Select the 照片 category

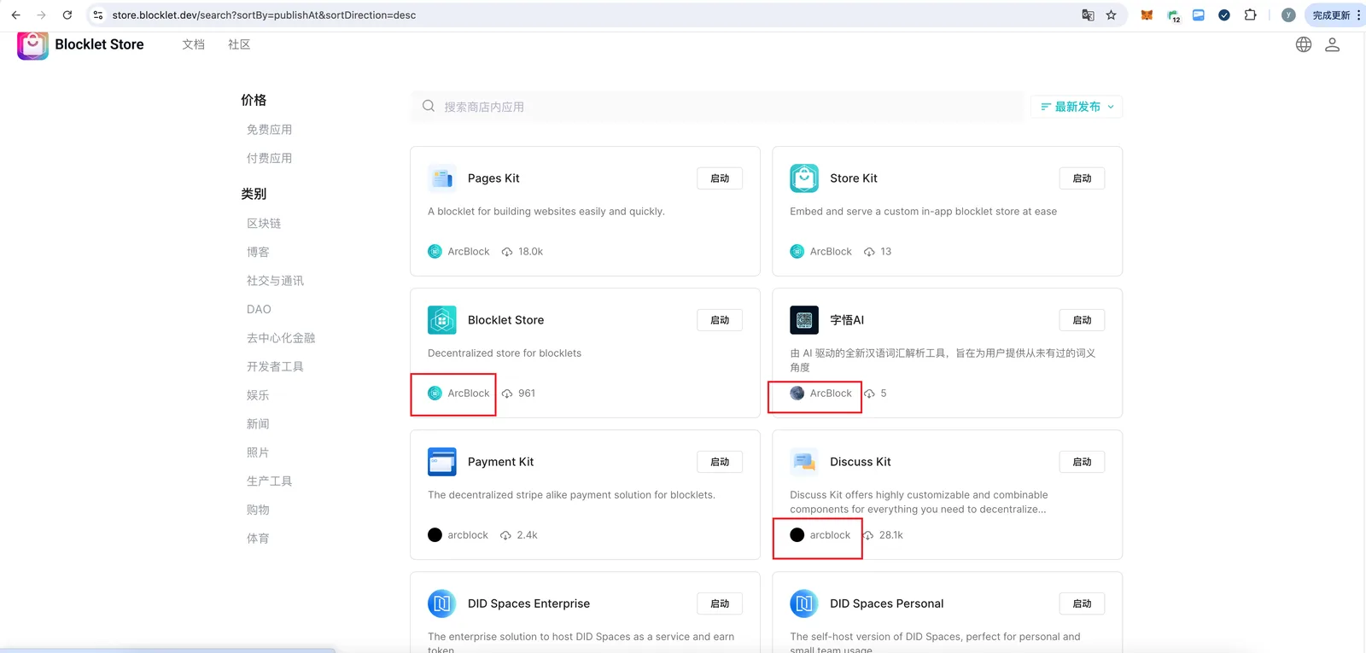(x=258, y=452)
